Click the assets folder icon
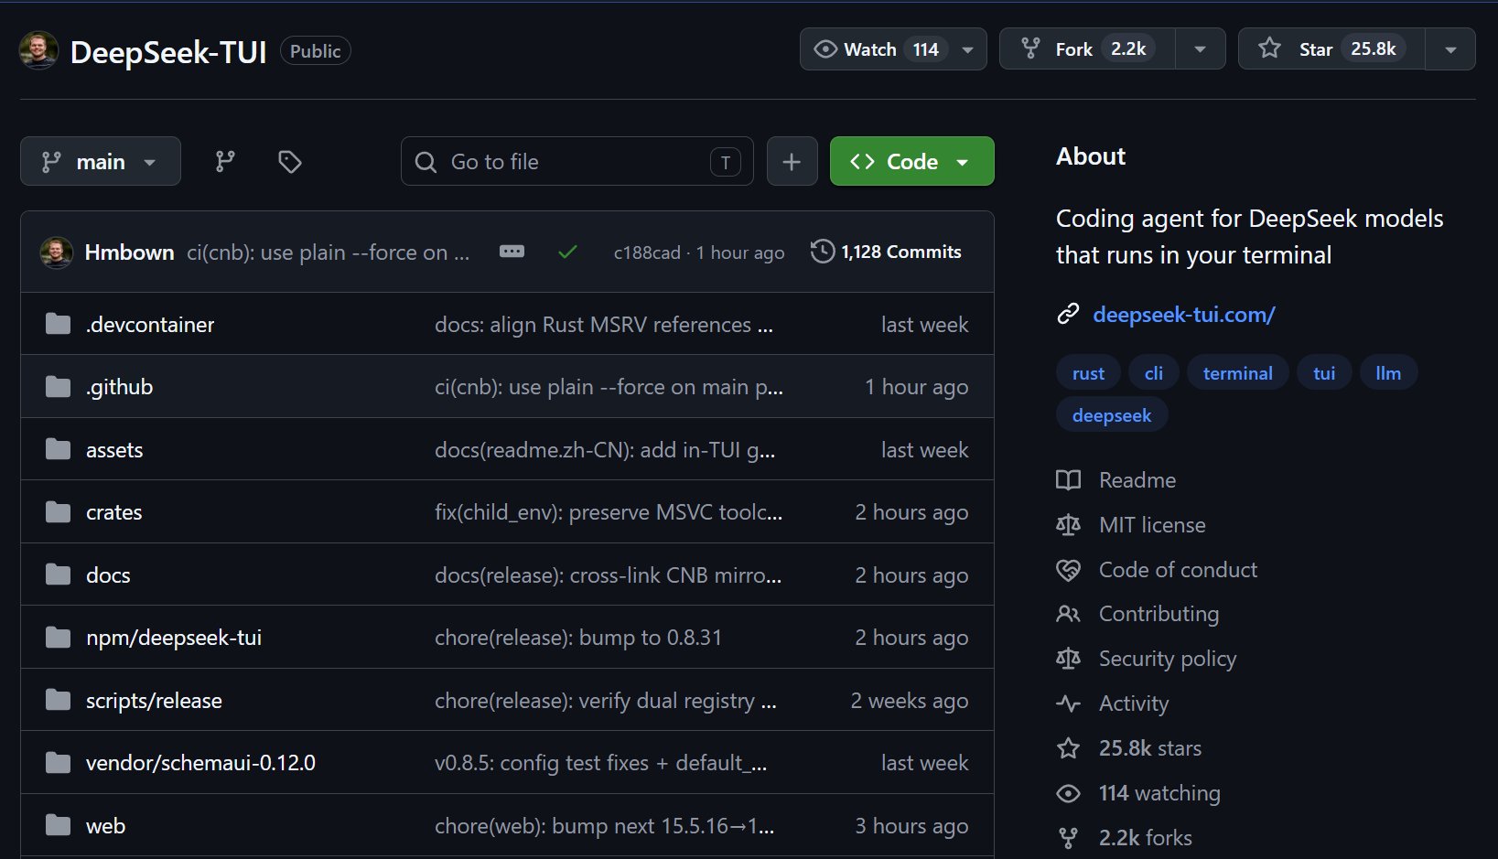Viewport: 1498px width, 859px height. (58, 449)
